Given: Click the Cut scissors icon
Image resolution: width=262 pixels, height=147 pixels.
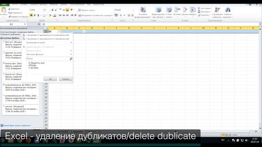Looking at the screenshot, I should (x=9, y=9).
